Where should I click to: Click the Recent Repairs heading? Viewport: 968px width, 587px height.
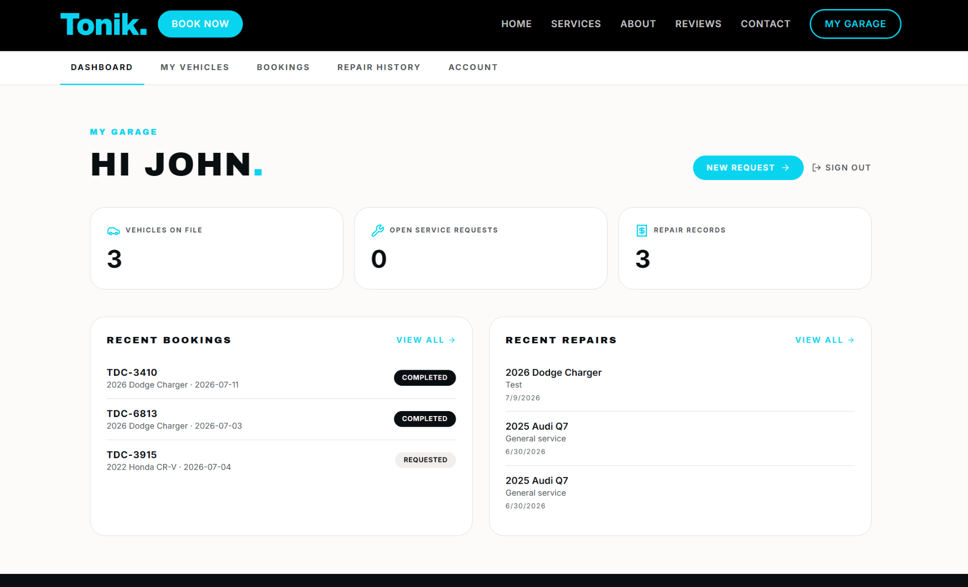[561, 340]
